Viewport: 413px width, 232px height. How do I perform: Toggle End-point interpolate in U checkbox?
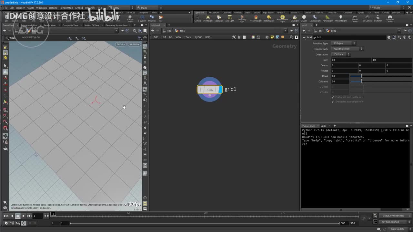333,97
